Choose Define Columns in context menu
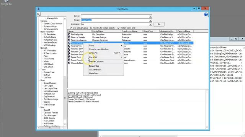This screenshot has width=245, height=137. coord(96,62)
